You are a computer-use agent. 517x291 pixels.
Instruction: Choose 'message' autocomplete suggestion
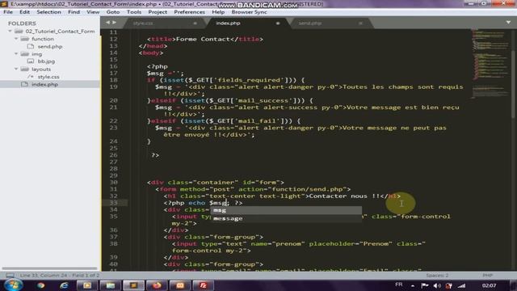click(x=286, y=218)
